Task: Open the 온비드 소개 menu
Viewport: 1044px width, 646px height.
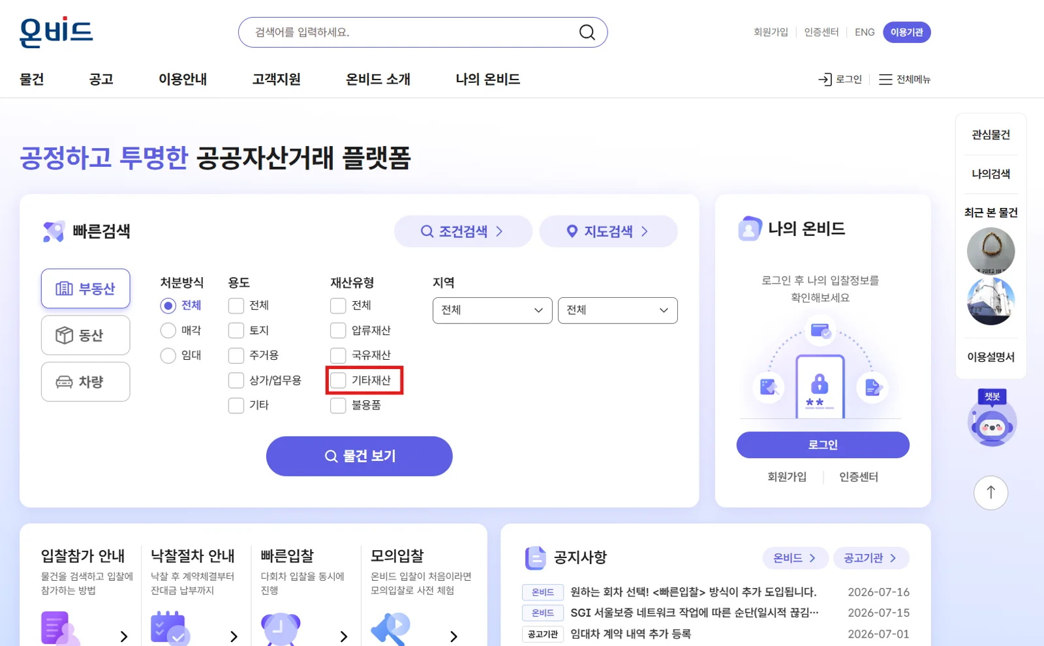Action: [x=378, y=79]
